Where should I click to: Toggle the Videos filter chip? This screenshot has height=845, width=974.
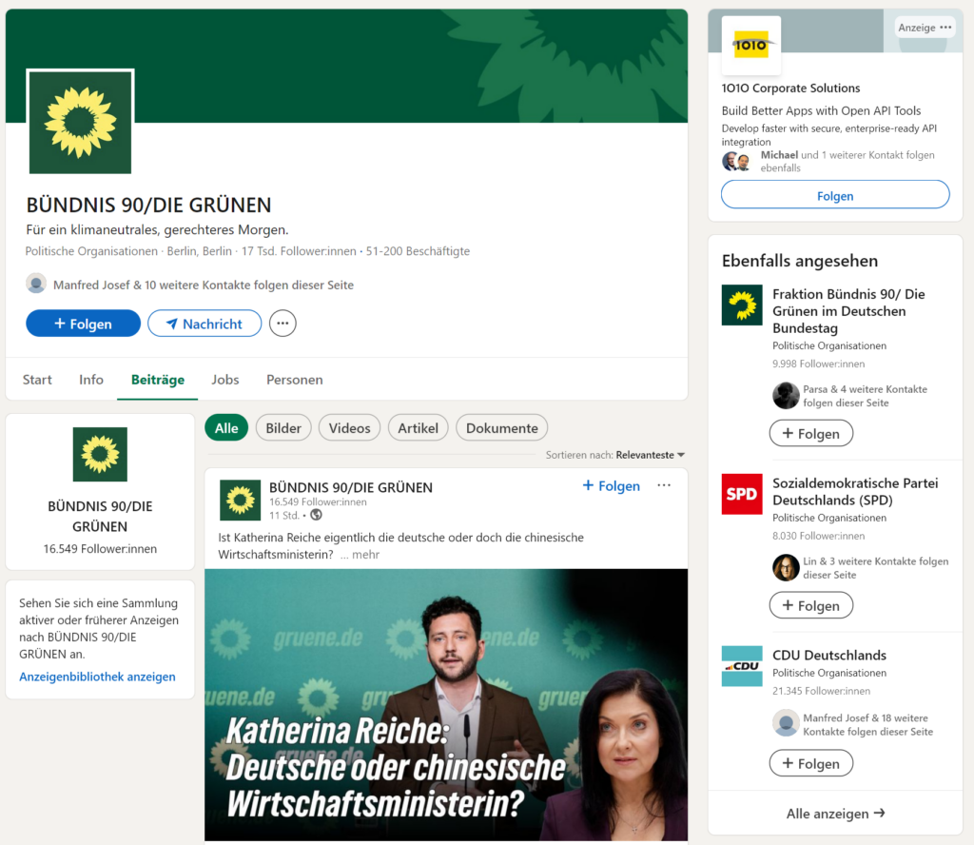349,428
